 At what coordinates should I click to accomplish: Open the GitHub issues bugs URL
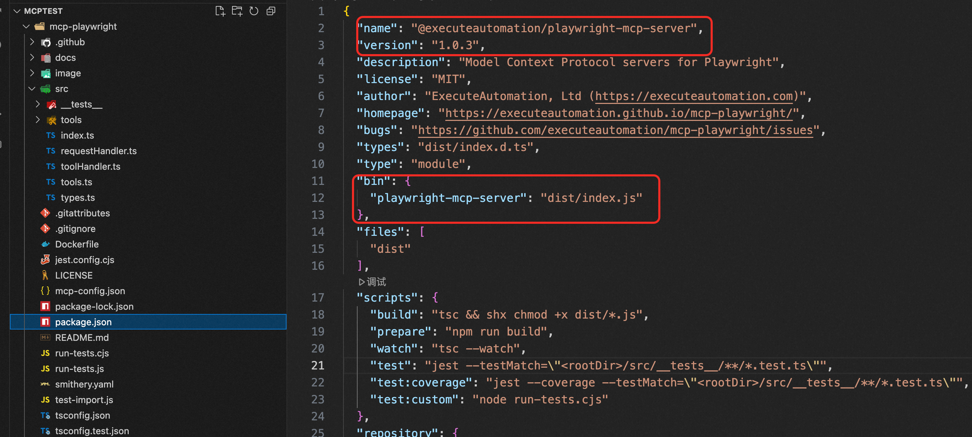tap(615, 130)
